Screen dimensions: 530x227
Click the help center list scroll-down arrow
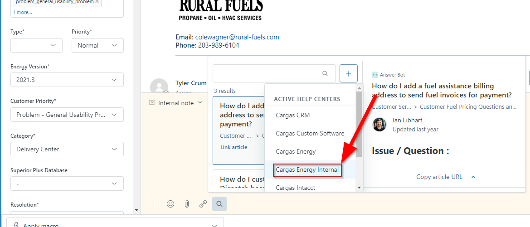click(x=360, y=188)
